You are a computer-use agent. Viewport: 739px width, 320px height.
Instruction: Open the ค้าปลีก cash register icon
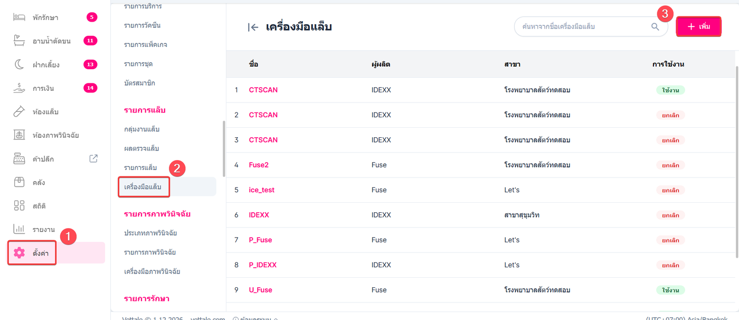click(x=20, y=158)
